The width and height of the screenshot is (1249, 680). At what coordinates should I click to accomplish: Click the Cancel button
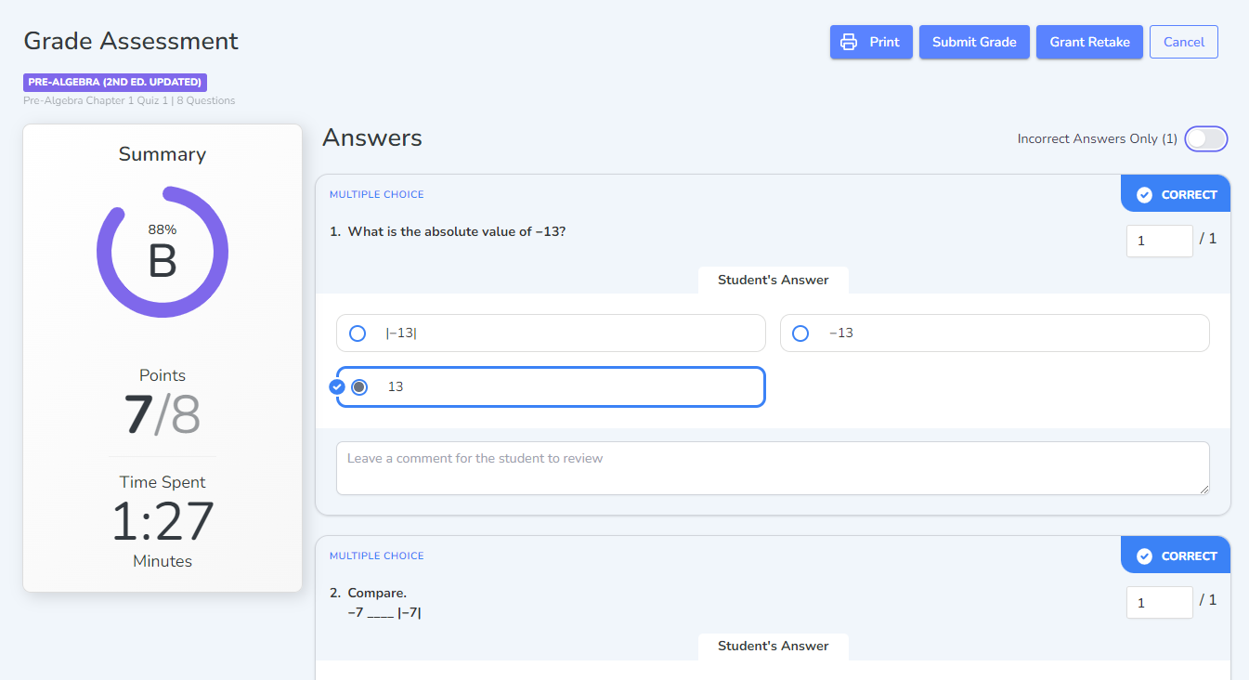pos(1184,42)
